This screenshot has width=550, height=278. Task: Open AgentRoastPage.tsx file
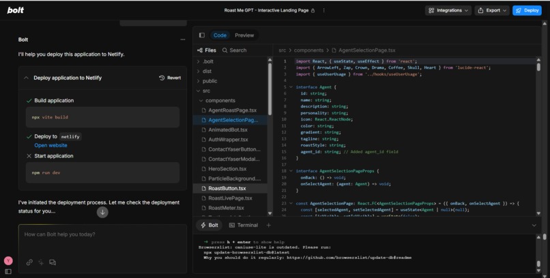point(232,110)
